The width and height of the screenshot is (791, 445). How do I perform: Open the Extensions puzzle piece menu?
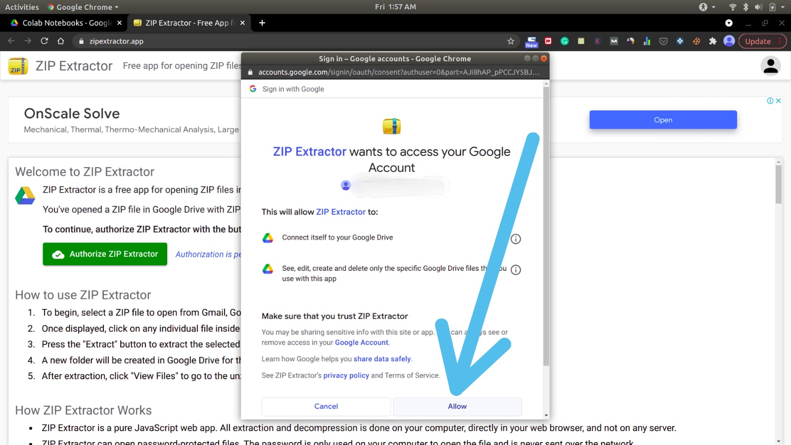[x=713, y=41]
